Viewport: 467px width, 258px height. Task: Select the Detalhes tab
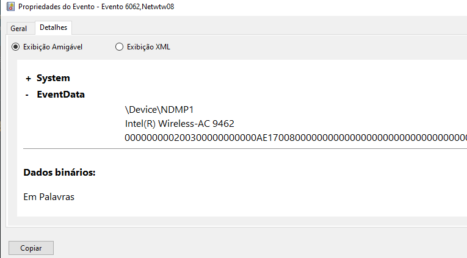click(53, 27)
